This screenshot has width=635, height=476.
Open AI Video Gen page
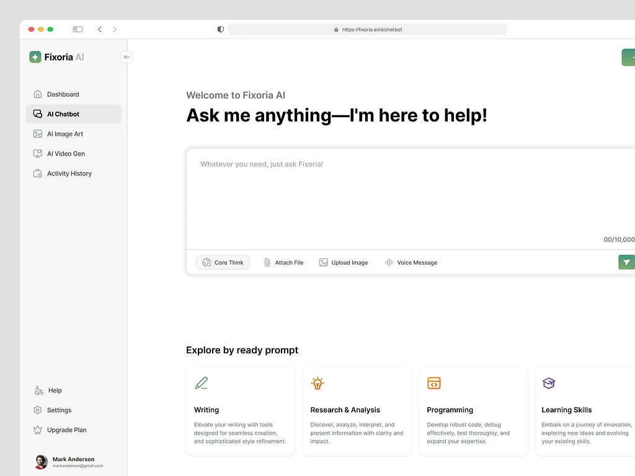coord(66,154)
